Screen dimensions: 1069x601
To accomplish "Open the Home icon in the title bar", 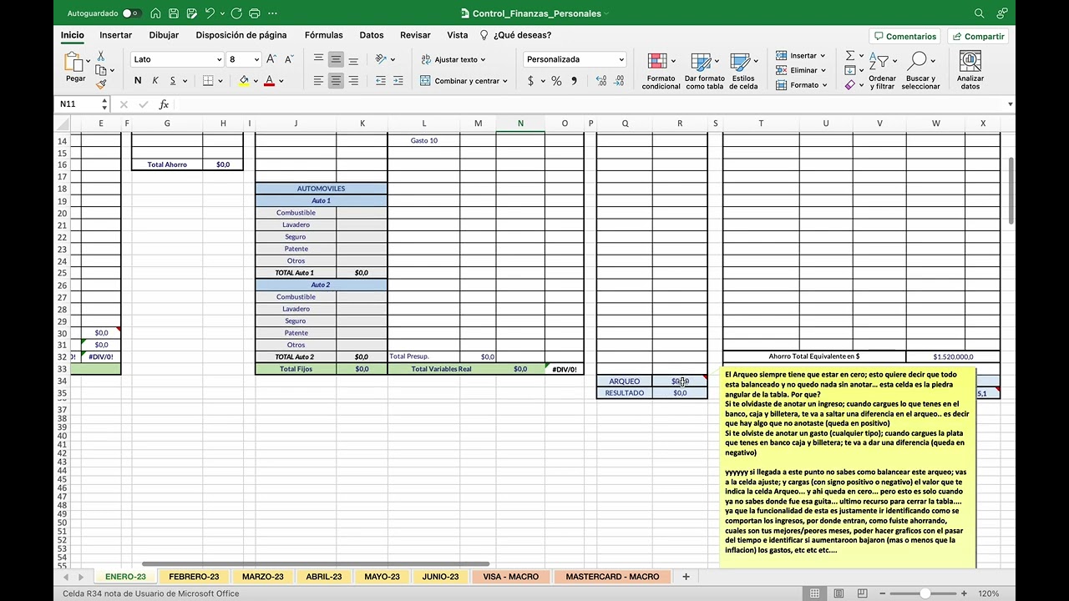I will (x=155, y=13).
